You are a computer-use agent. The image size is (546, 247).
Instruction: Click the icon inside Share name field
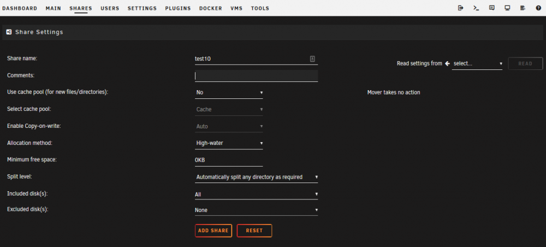pos(312,59)
